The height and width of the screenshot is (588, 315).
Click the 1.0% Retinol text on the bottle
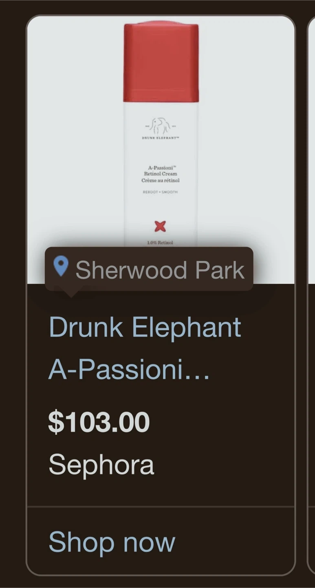160,243
